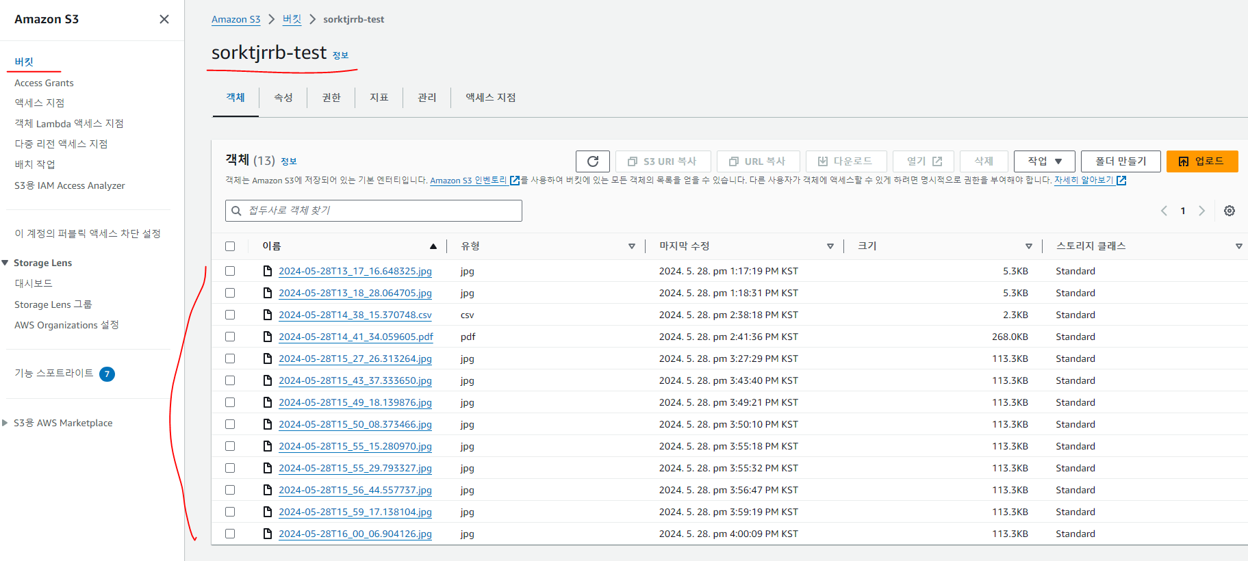Viewport: 1248px width, 561px height.
Task: Click the 기능 스포트라이트 badge 7
Action: [107, 374]
